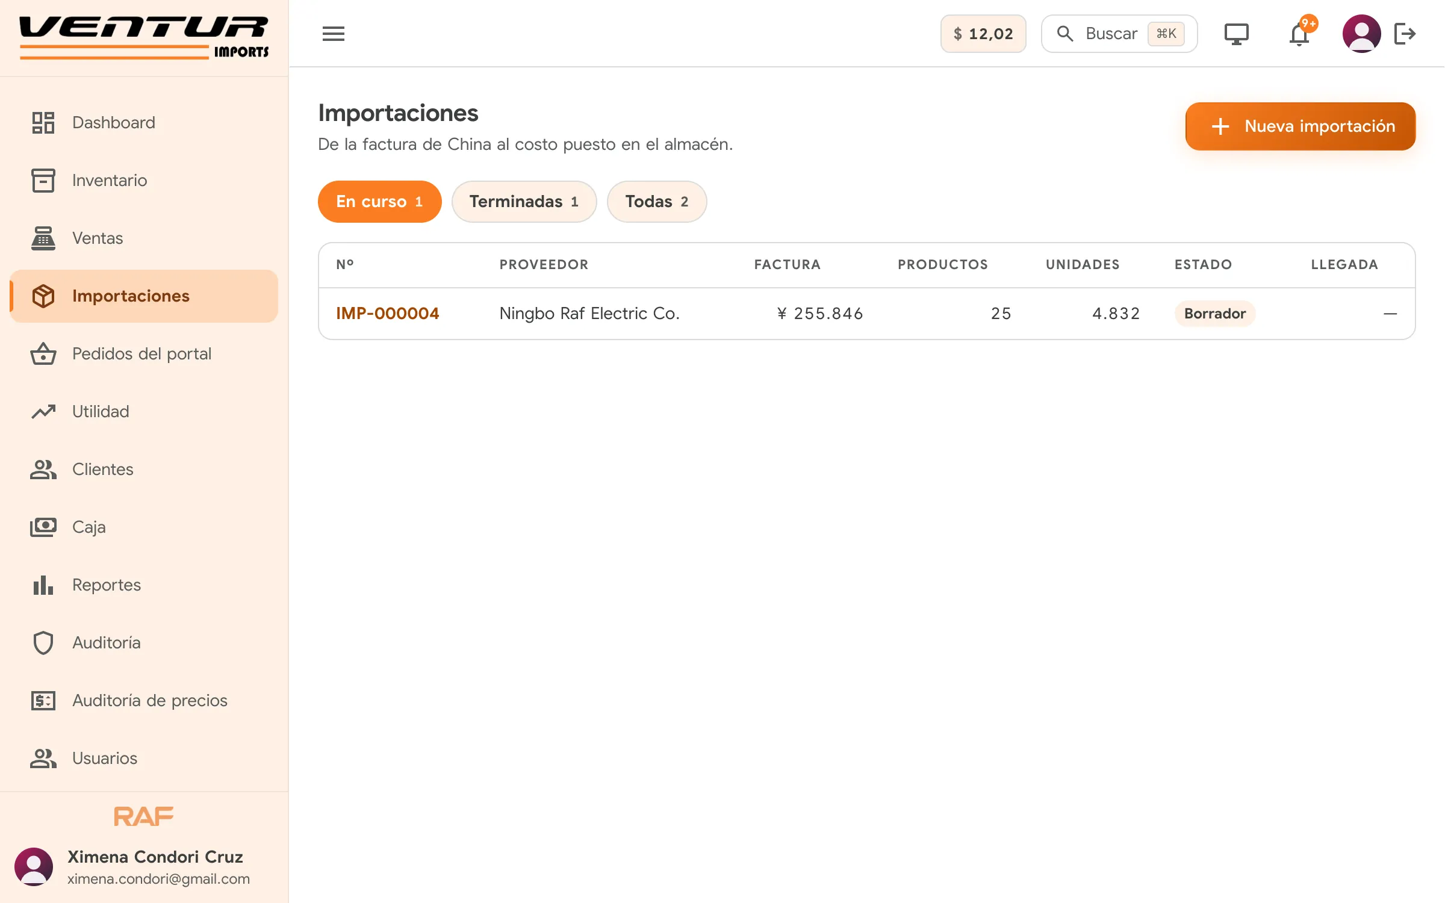This screenshot has height=903, width=1445.
Task: Open import IMP-000004 link
Action: (388, 314)
